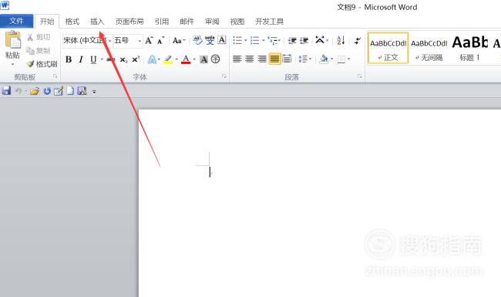Toggle the highlighted Justify alignment button
The image size is (501, 297).
pyautogui.click(x=274, y=59)
